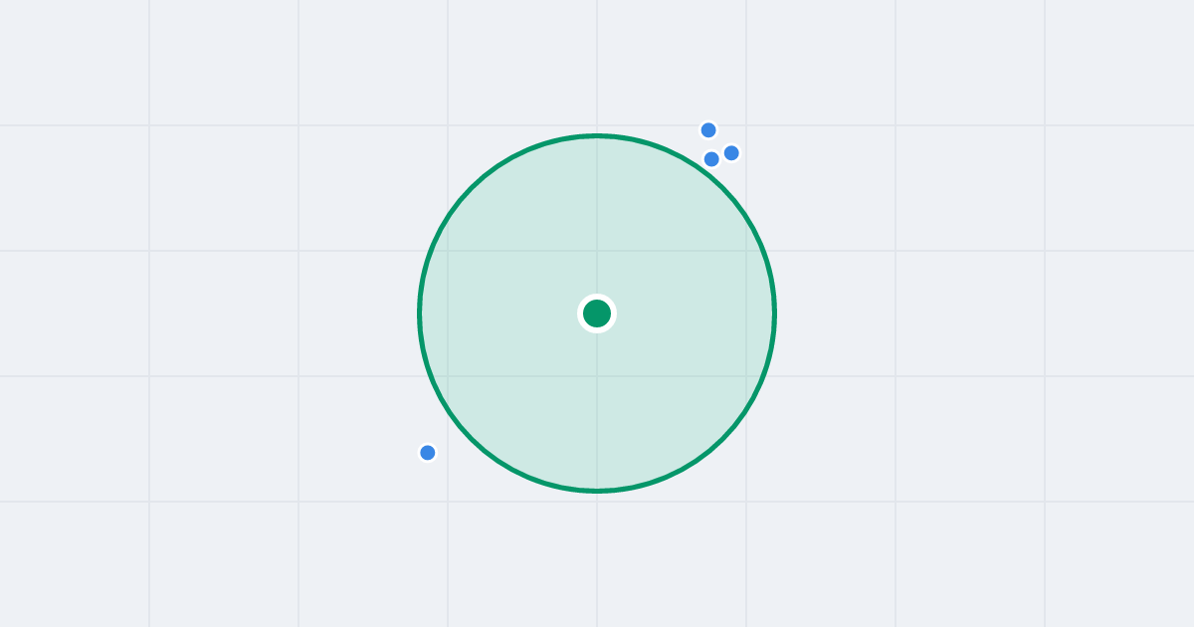Click the circle outline at its leftmost point
The image size is (1194, 627).
(420, 313)
